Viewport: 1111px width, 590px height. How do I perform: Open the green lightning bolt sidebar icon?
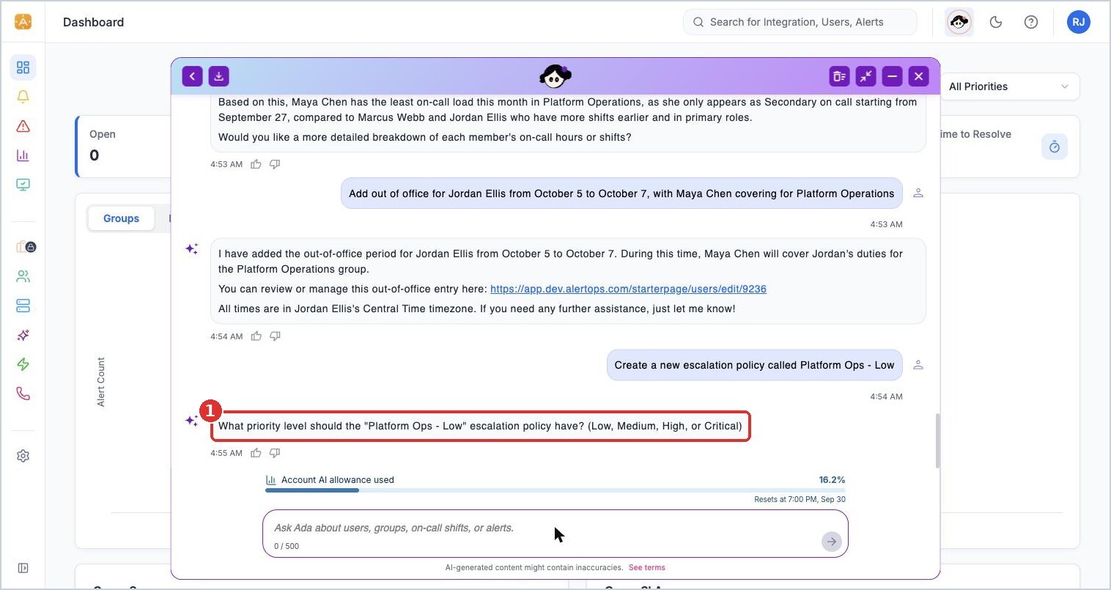tap(23, 364)
